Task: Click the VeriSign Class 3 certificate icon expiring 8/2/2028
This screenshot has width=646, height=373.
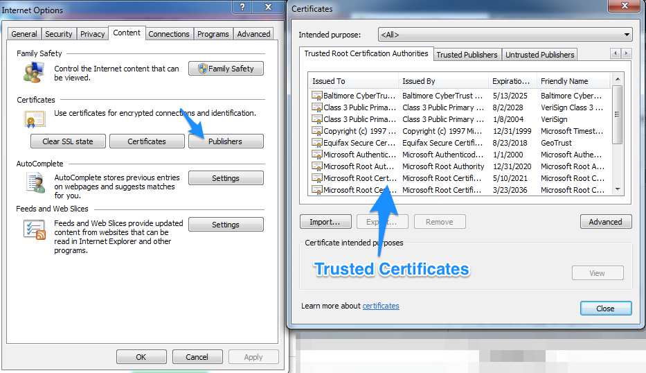Action: click(x=317, y=107)
